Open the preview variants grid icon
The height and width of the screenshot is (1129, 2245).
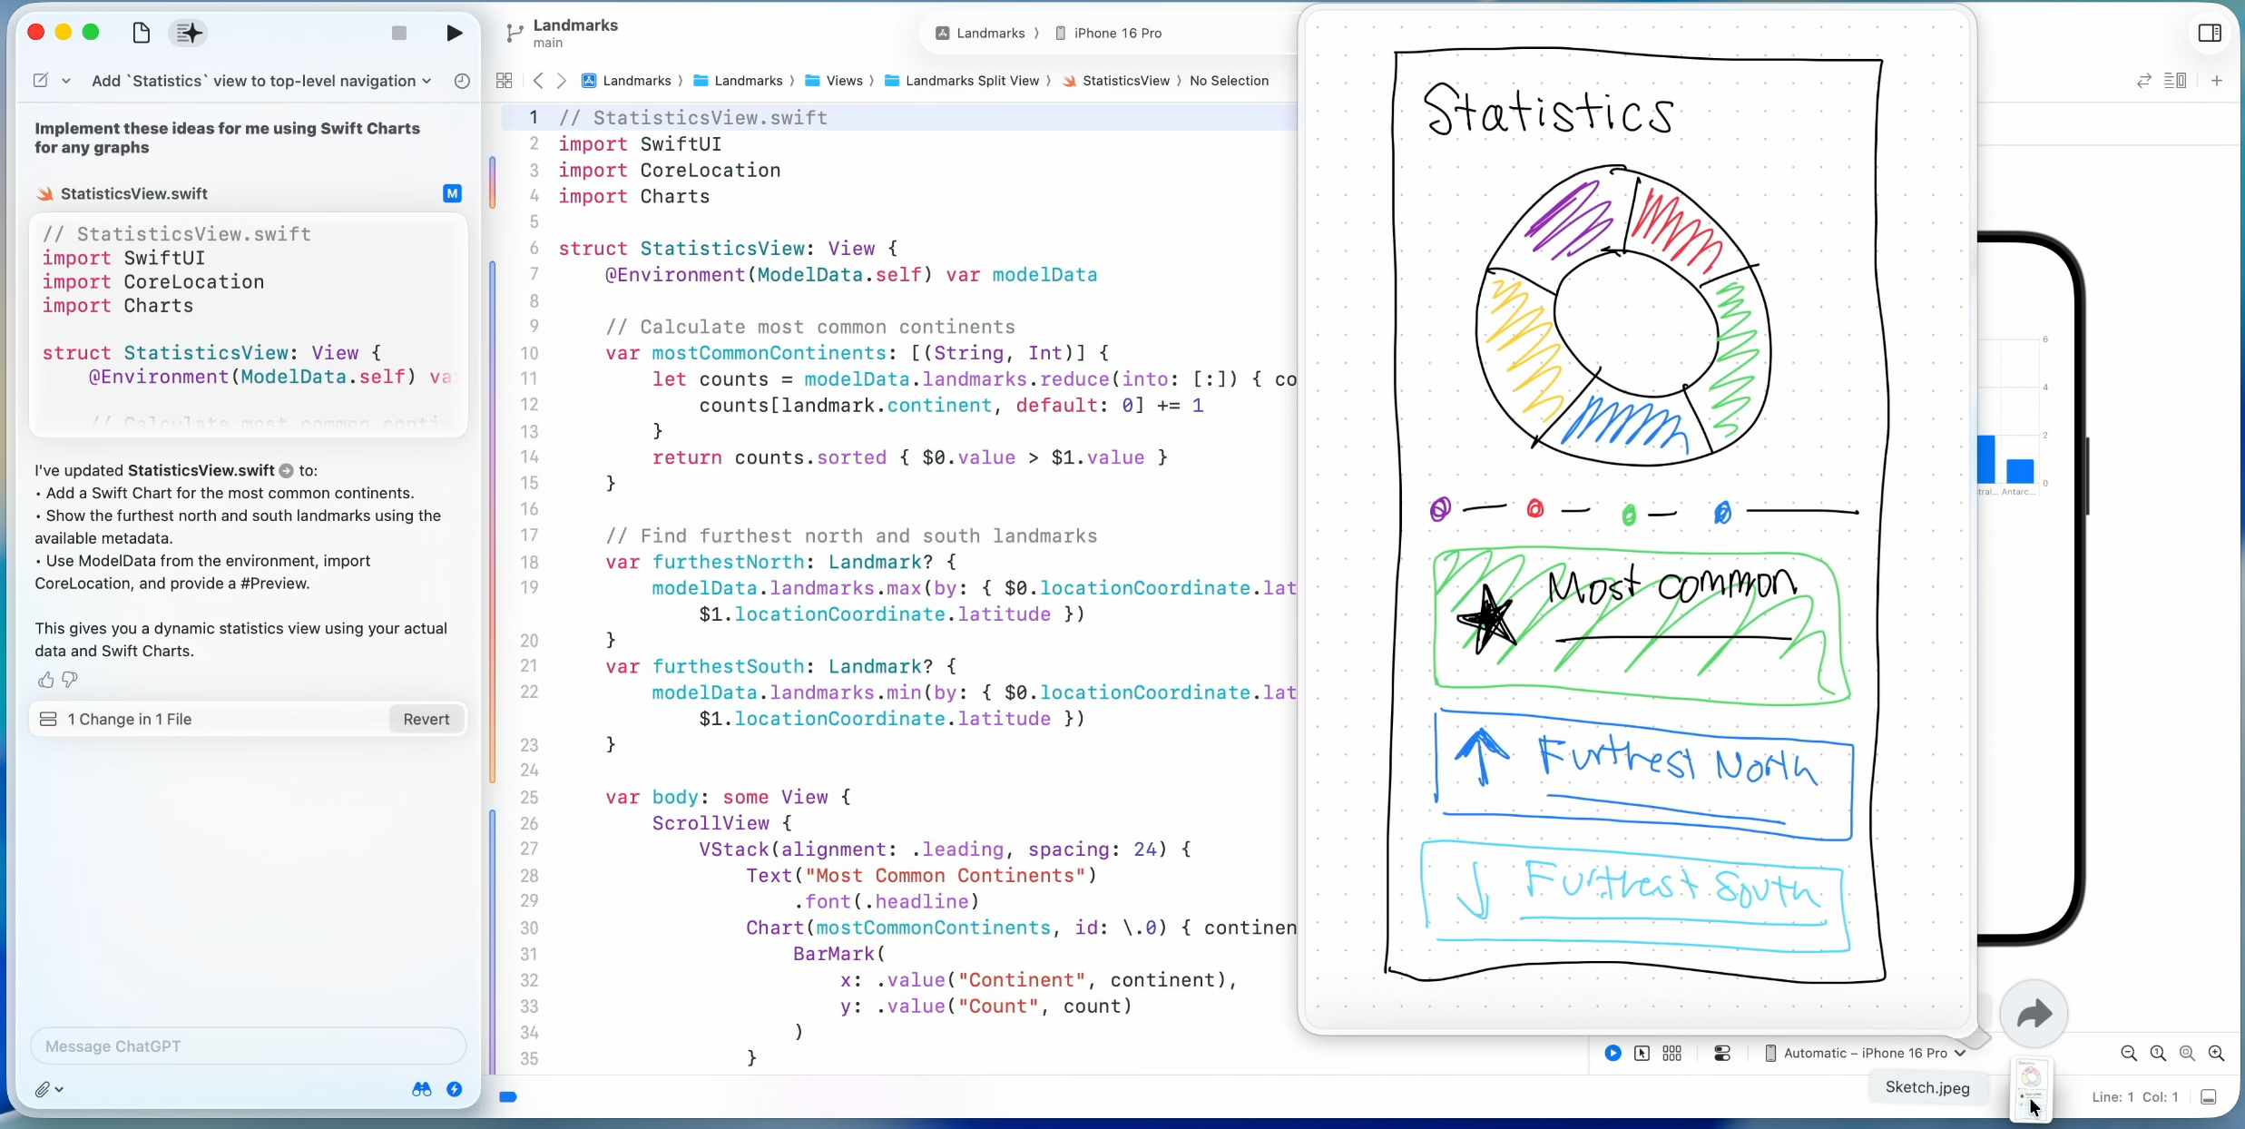pyautogui.click(x=1671, y=1053)
